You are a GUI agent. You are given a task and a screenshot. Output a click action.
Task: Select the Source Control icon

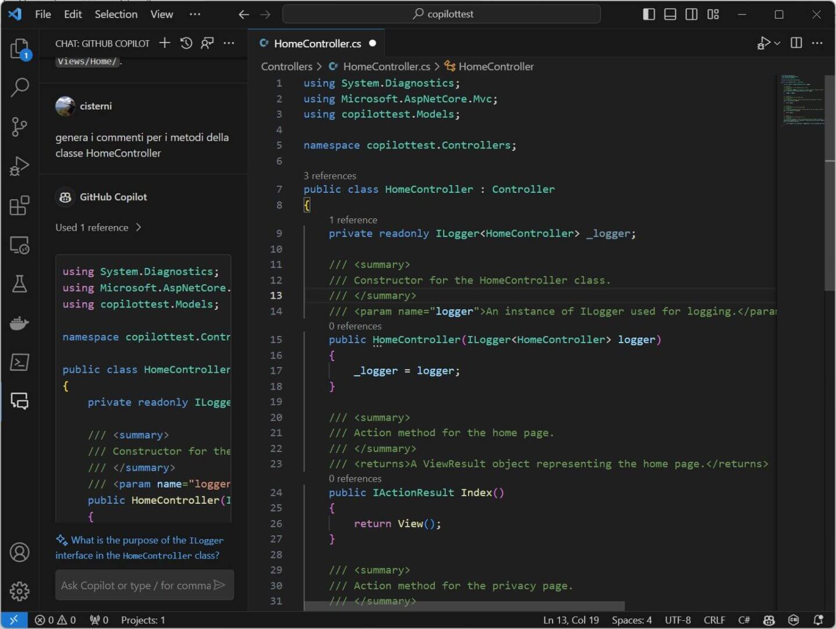pyautogui.click(x=19, y=127)
